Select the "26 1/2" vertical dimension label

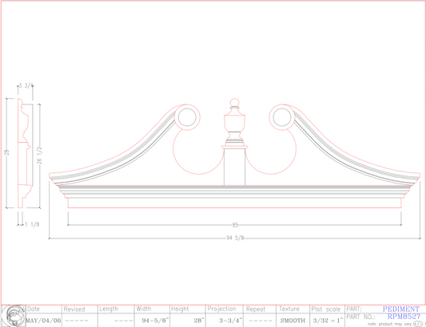tap(39, 156)
